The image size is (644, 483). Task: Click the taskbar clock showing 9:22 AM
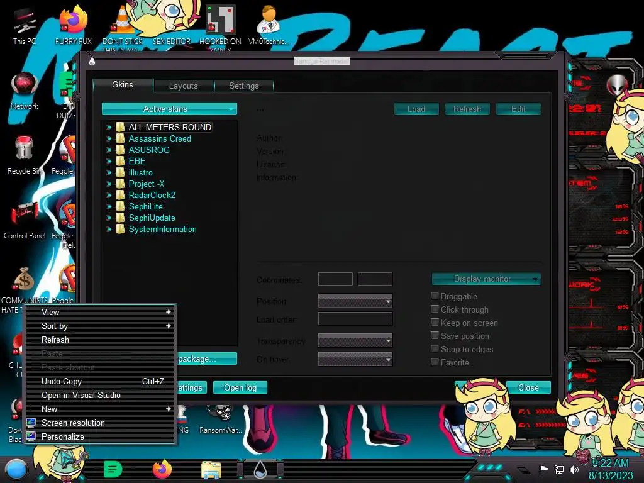tap(610, 469)
